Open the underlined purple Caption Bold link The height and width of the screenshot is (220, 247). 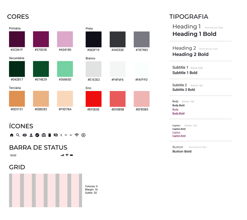click(179, 136)
